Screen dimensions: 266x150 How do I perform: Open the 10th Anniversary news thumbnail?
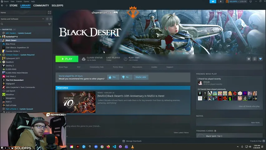click(76, 102)
